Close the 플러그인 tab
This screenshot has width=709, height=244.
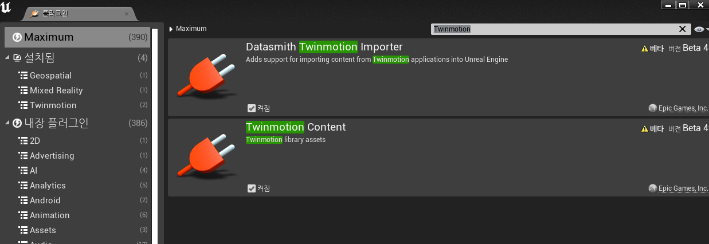[127, 14]
